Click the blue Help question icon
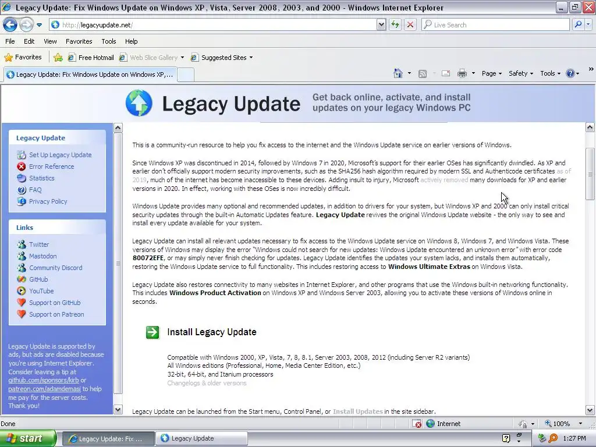 tap(570, 73)
